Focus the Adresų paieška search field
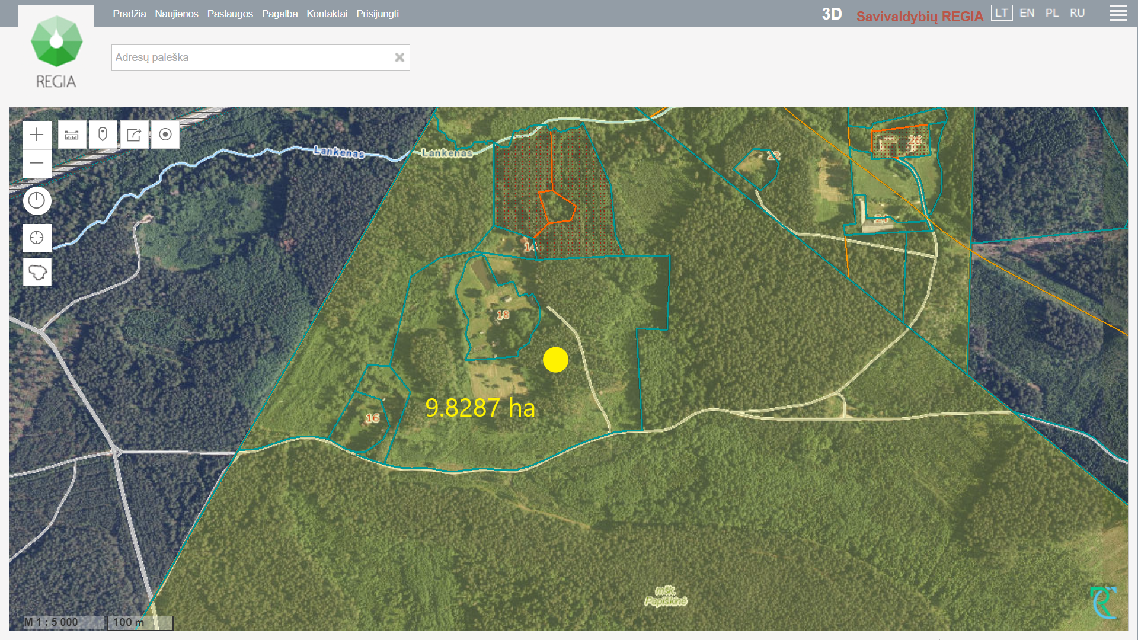The height and width of the screenshot is (640, 1138). 249,57
